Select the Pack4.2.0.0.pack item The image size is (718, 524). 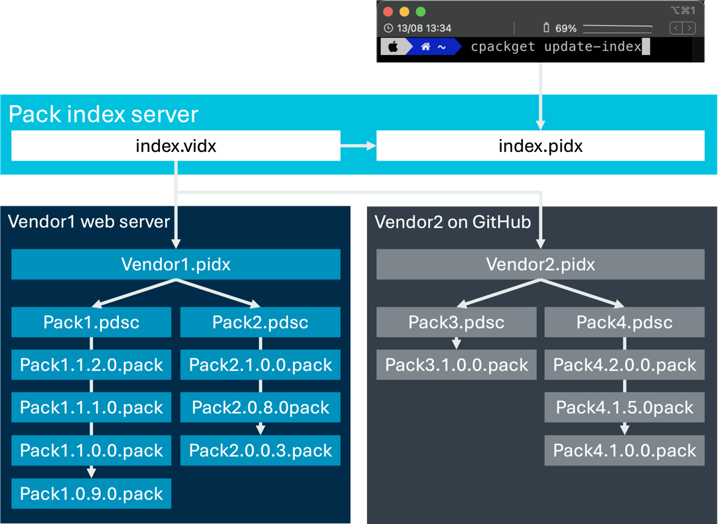point(624,365)
